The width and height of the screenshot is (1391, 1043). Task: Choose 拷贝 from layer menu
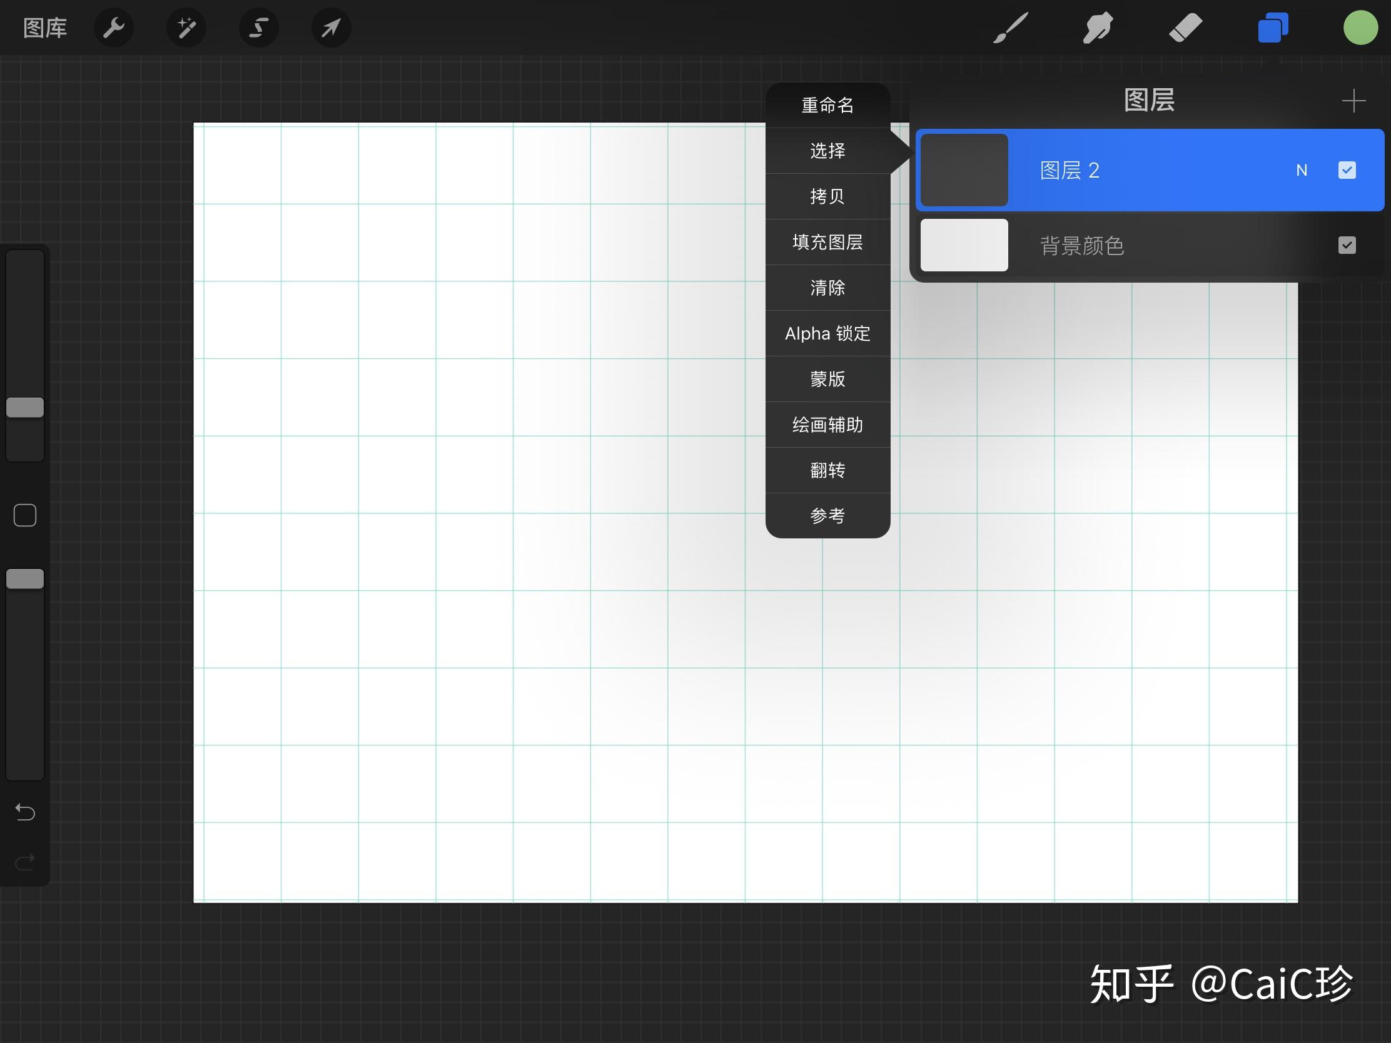tap(827, 197)
